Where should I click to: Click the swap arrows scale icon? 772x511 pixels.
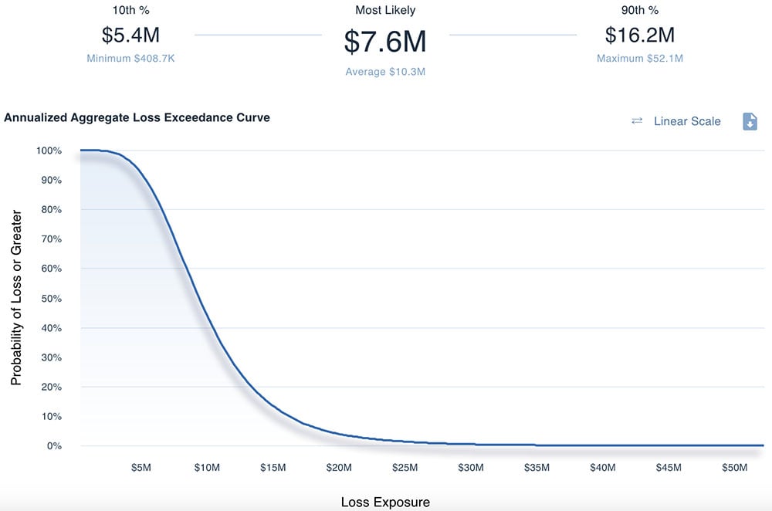coord(637,120)
